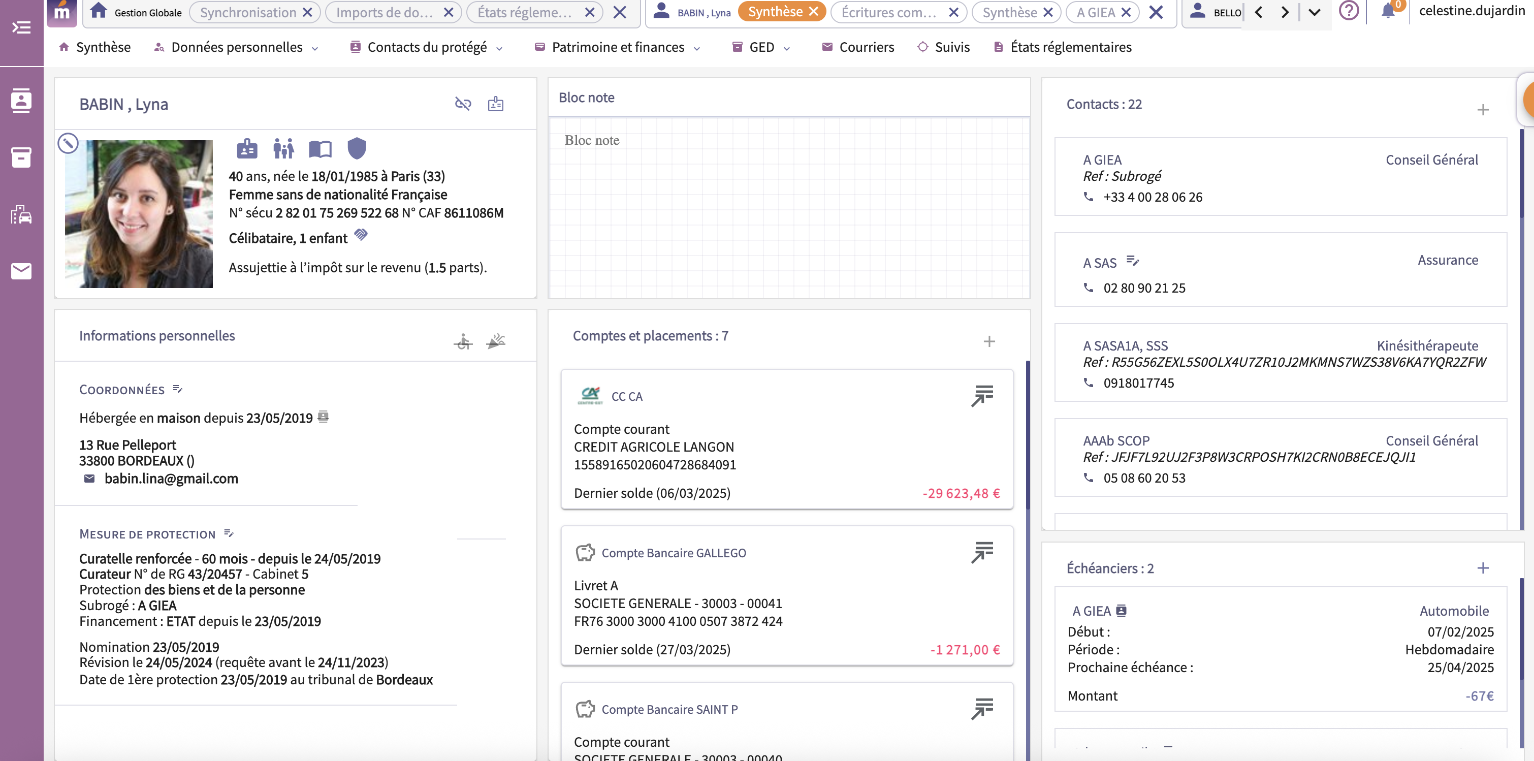Open Compte Bancaire GALLEGO entries icon
1534x761 pixels.
(x=982, y=553)
